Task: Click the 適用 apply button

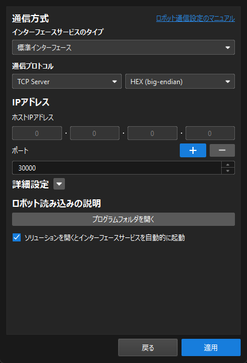Action: [x=211, y=347]
